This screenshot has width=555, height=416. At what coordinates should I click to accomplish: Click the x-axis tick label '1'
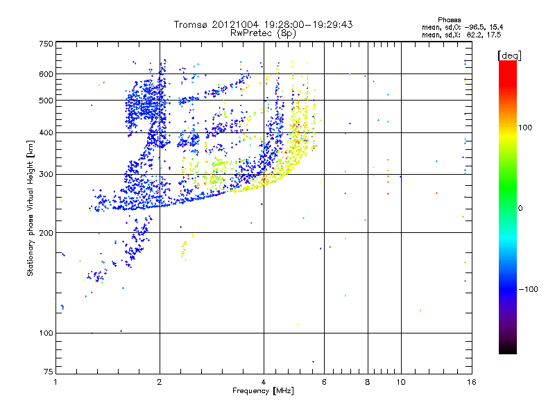coord(55,382)
